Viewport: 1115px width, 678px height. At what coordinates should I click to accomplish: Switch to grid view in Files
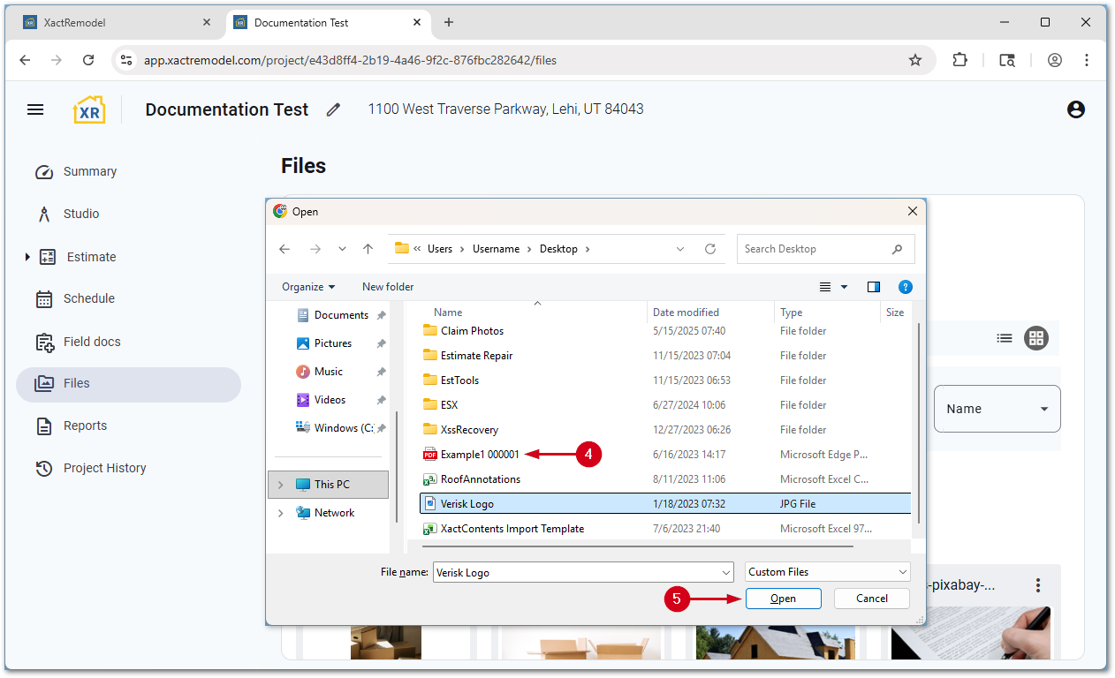click(1036, 338)
